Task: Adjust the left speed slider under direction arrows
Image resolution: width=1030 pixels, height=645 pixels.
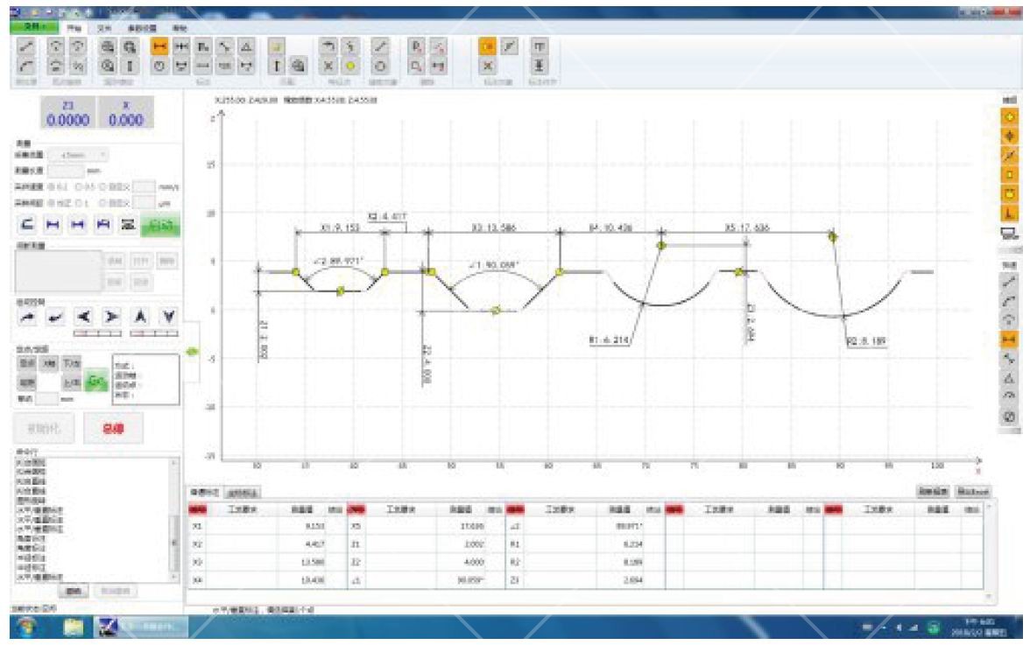Action: point(98,333)
